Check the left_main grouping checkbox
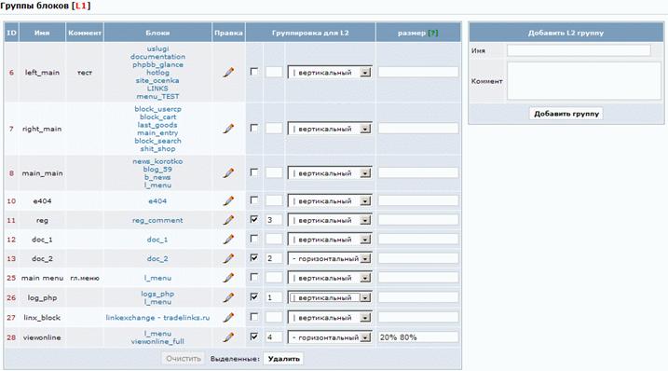This screenshot has width=668, height=371. tap(254, 72)
